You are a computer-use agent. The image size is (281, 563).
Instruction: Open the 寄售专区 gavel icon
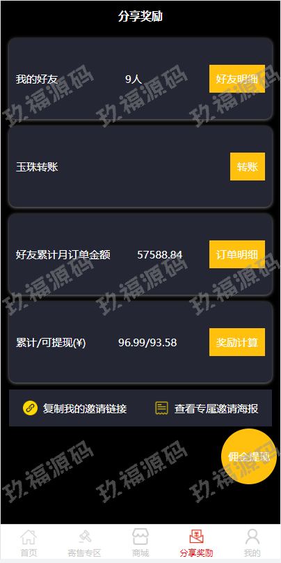point(85,537)
